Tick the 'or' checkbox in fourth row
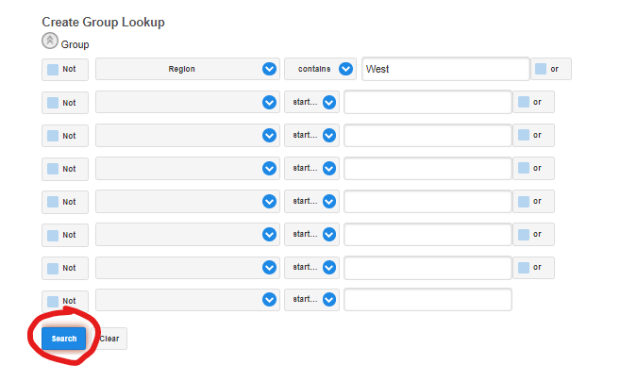 click(x=524, y=168)
